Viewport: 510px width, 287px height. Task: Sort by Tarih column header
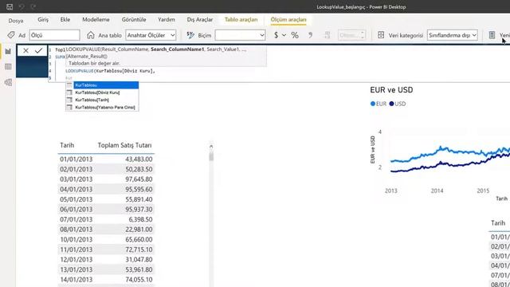coord(67,145)
